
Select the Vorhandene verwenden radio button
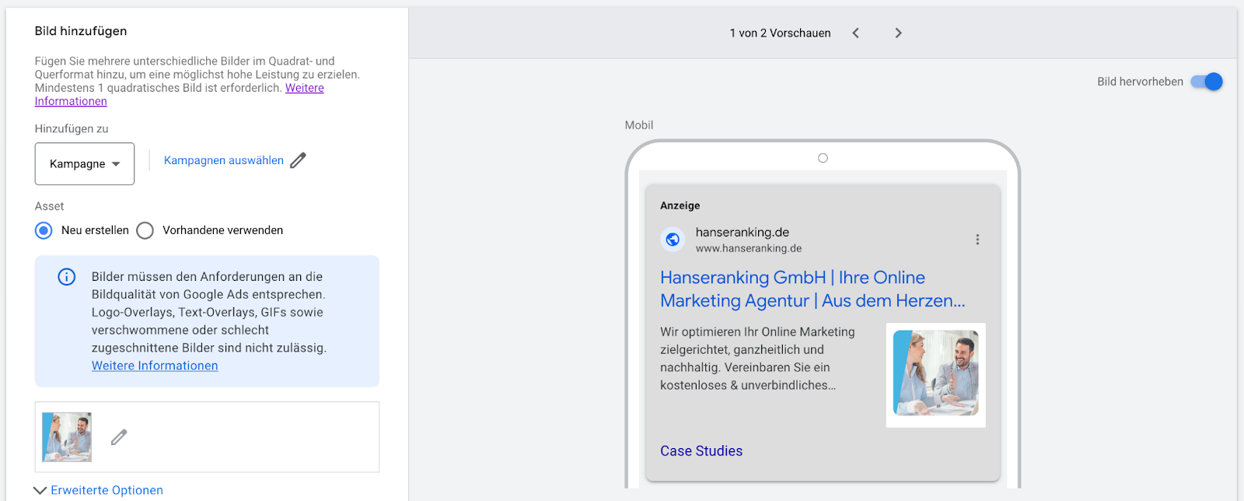145,230
